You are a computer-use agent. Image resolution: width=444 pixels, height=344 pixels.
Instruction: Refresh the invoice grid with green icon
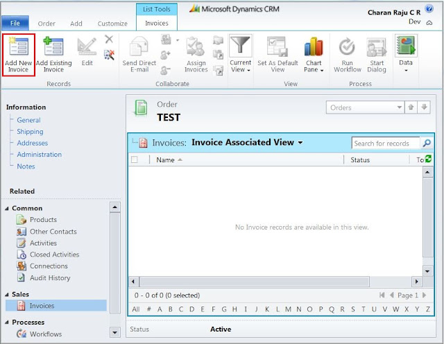coord(429,159)
